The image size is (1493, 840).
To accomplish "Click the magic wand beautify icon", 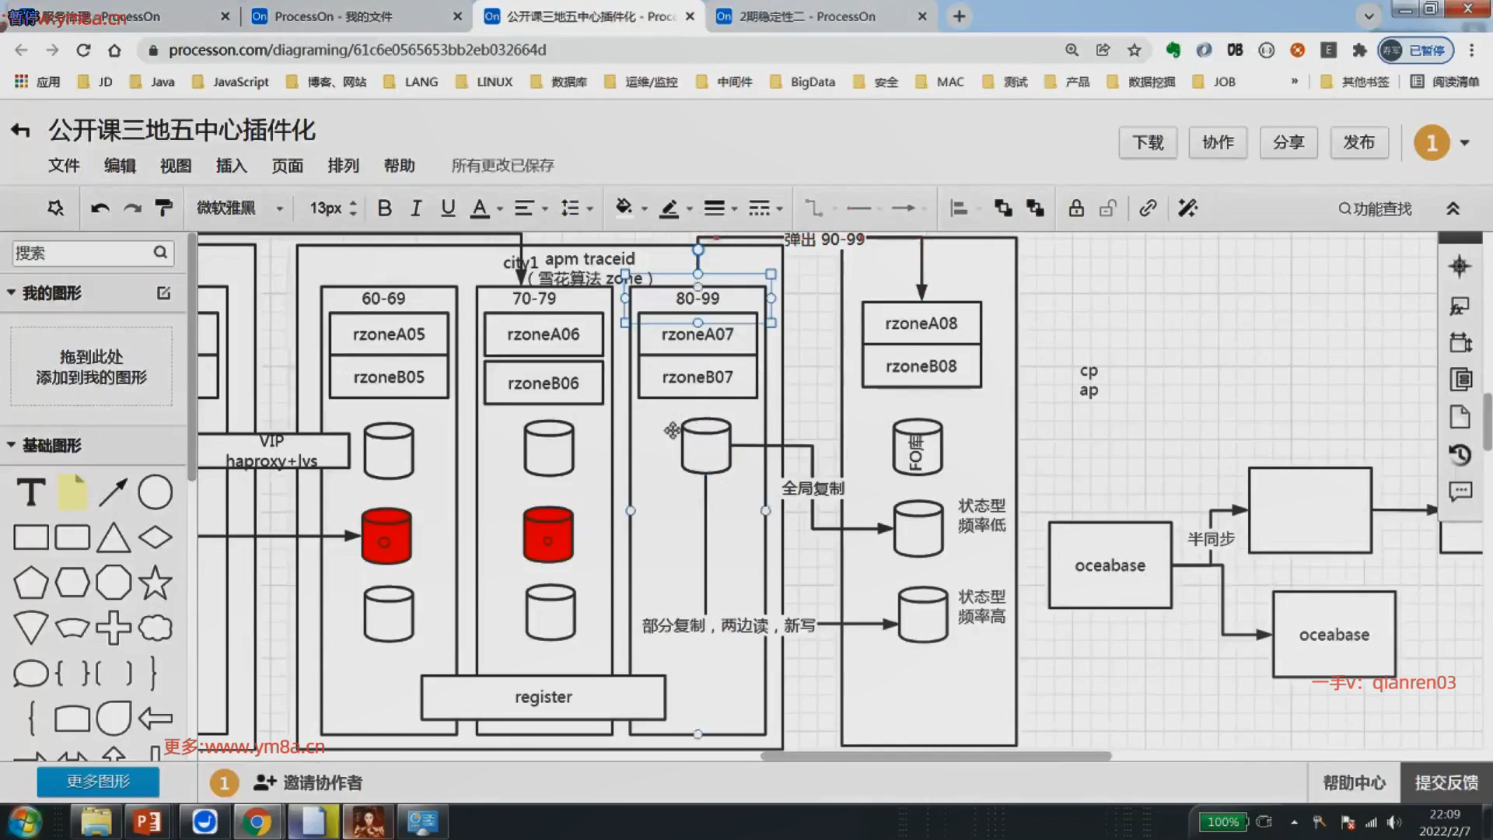I will [1187, 208].
